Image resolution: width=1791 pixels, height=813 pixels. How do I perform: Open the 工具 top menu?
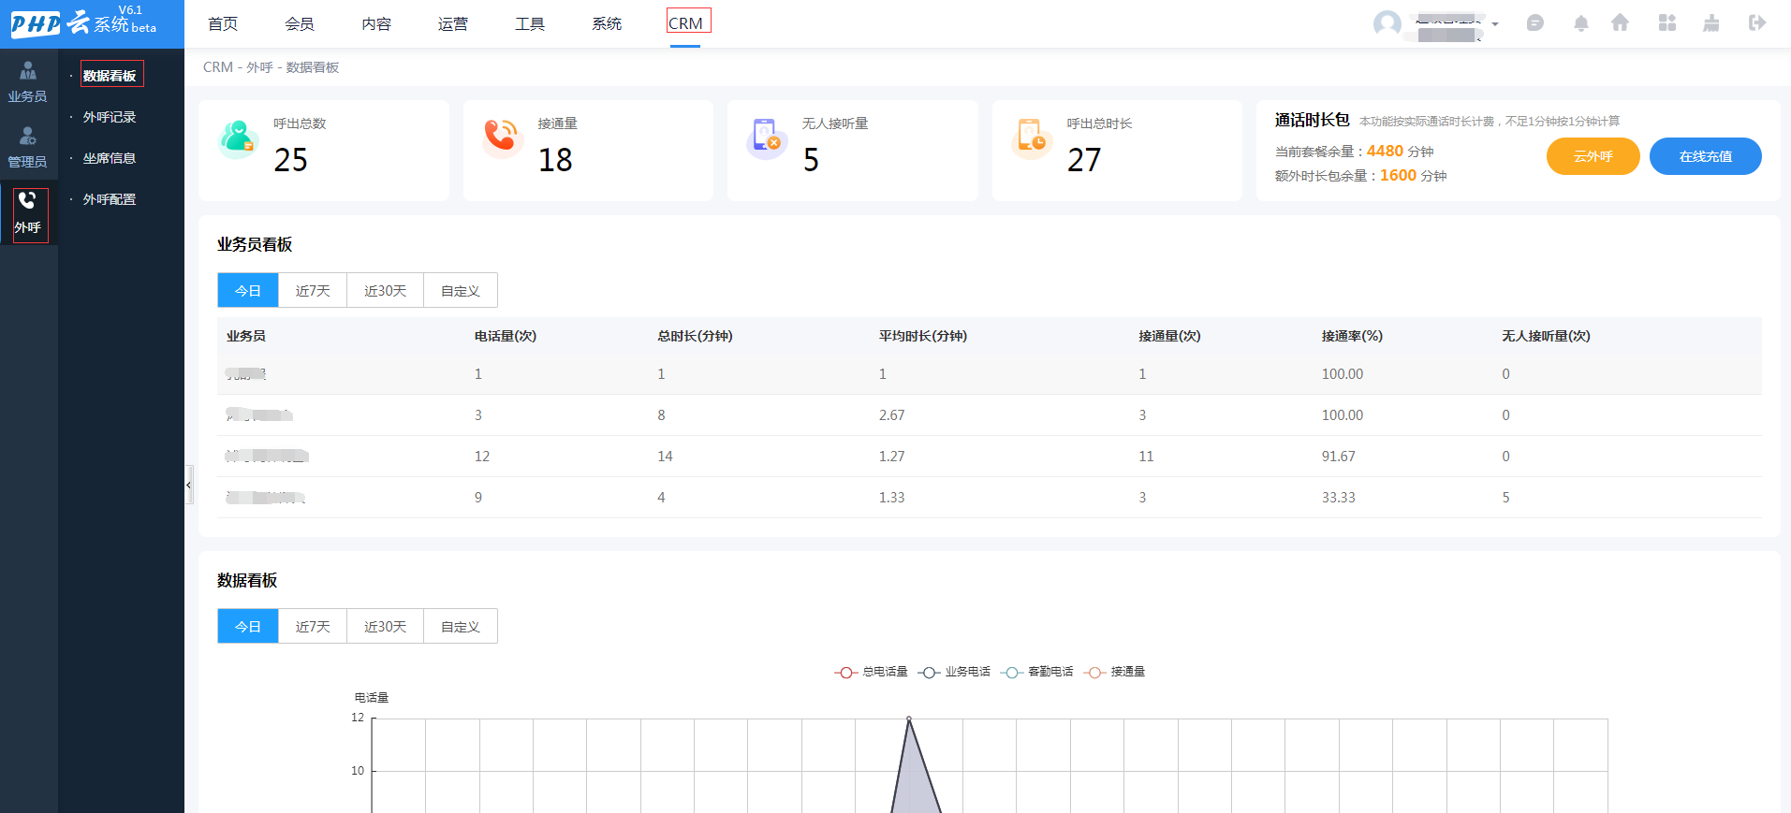click(x=530, y=23)
